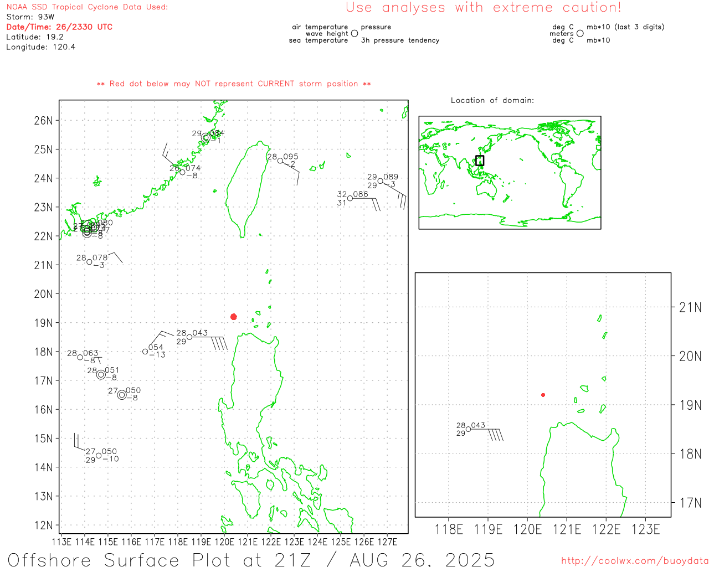Click the red dot disclaimer text above the map
The image size is (709, 567).
tap(234, 84)
